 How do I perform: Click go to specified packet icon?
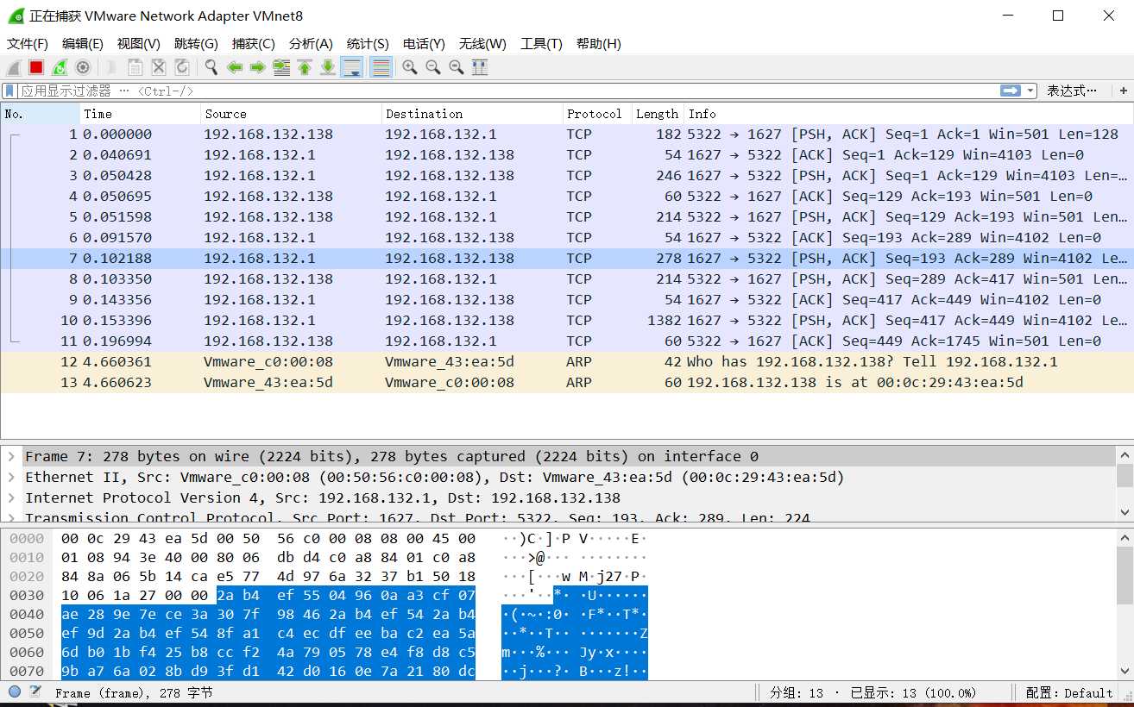(281, 67)
